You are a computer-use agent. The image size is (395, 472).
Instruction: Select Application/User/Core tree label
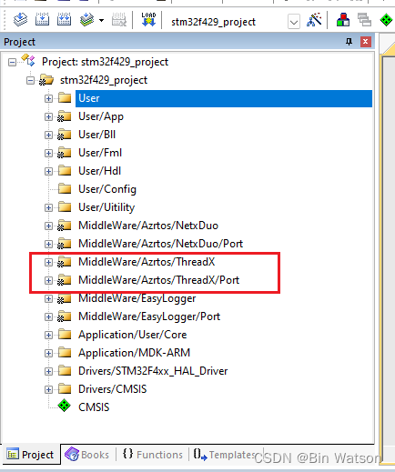(133, 335)
